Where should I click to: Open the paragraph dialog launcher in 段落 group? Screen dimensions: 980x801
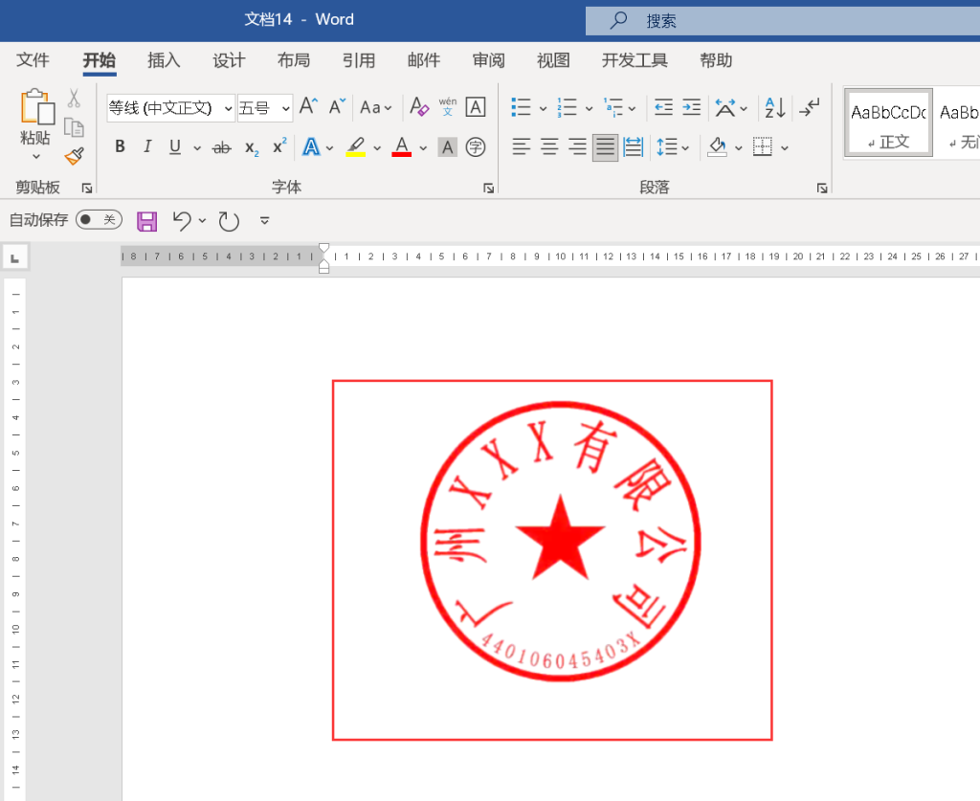(x=822, y=189)
